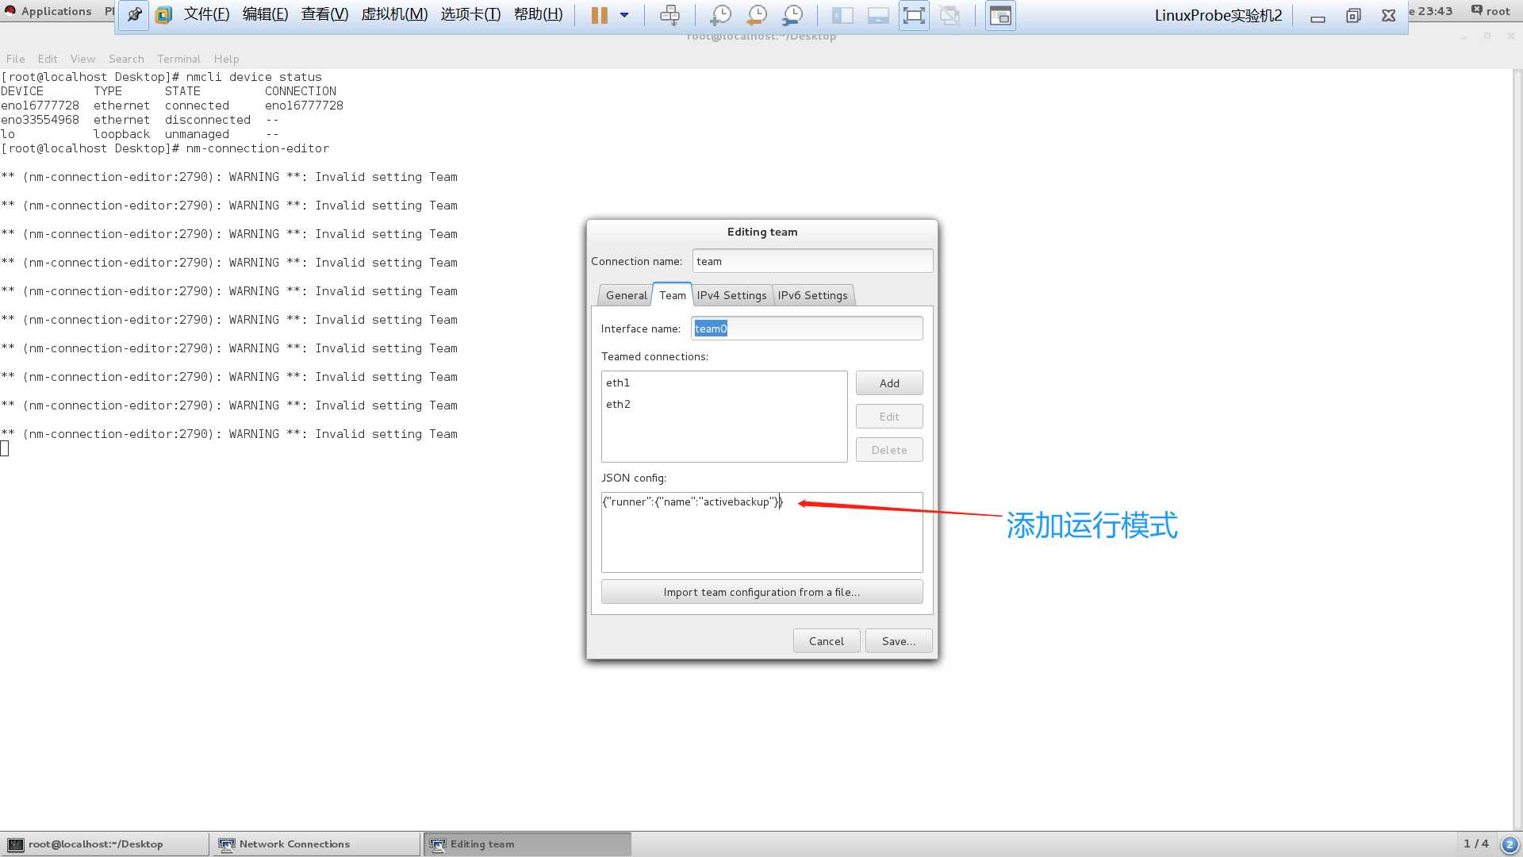
Task: Click Save button to save team config
Action: 896,640
